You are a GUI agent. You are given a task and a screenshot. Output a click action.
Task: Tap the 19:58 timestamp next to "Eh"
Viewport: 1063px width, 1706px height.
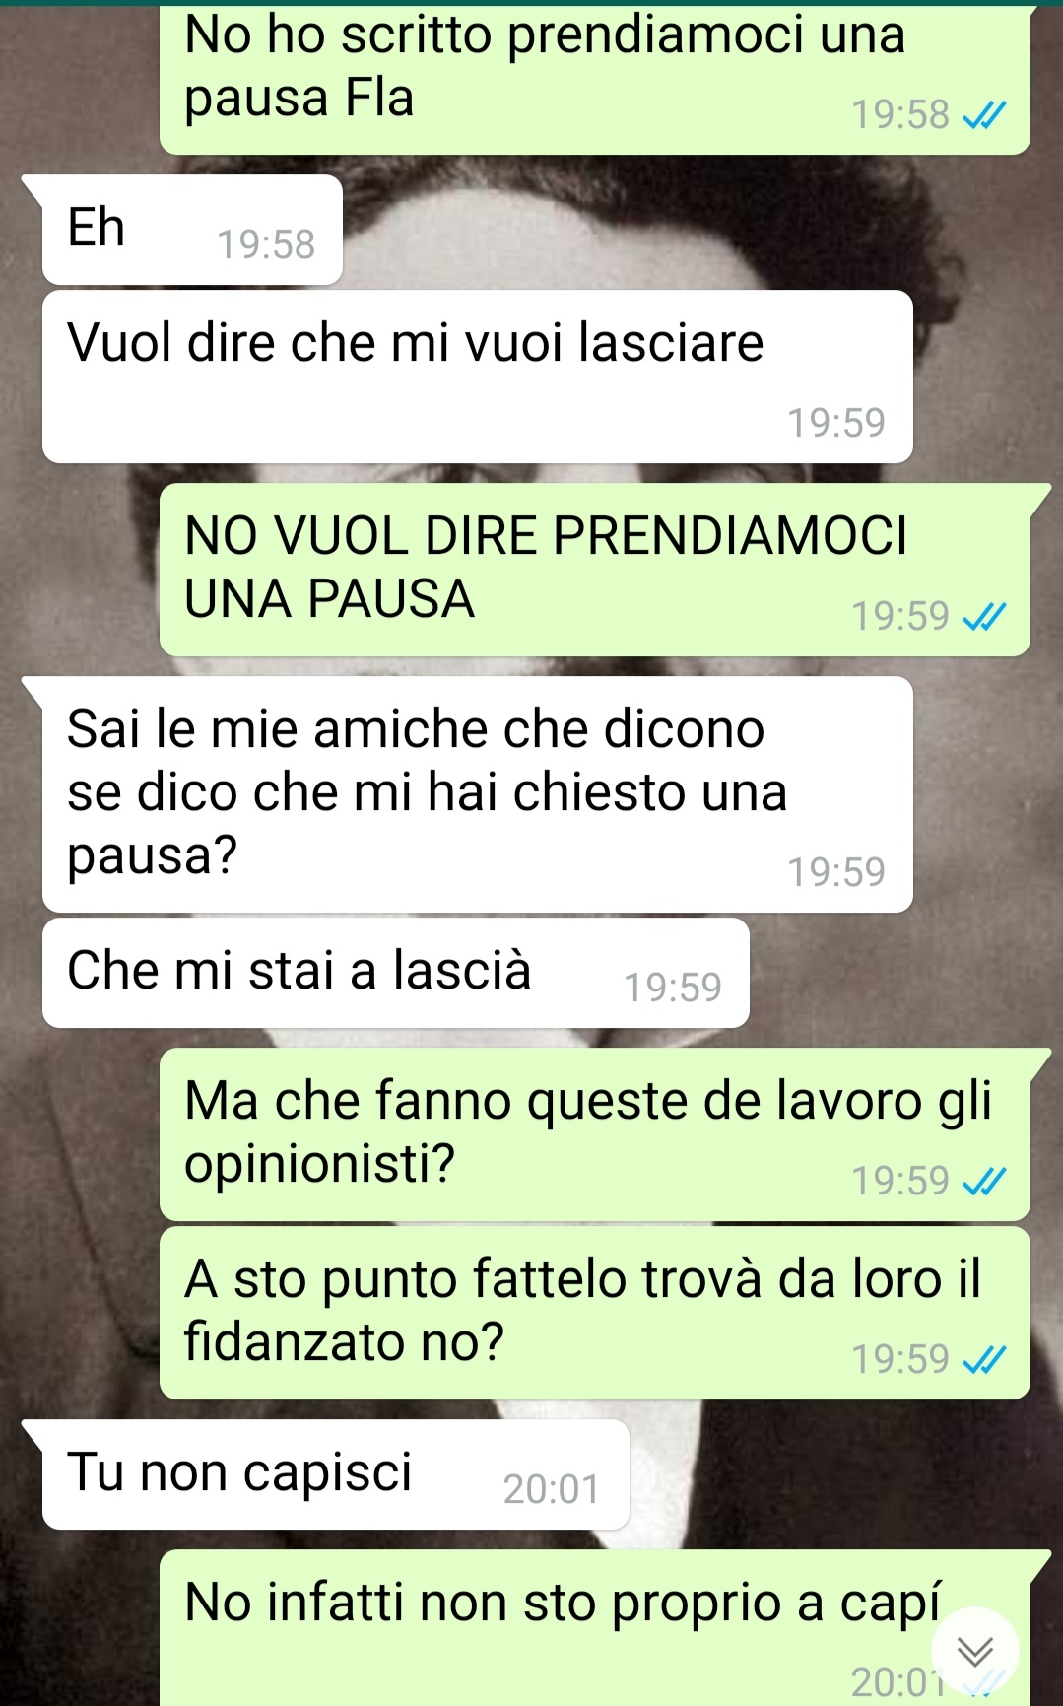[x=266, y=244]
